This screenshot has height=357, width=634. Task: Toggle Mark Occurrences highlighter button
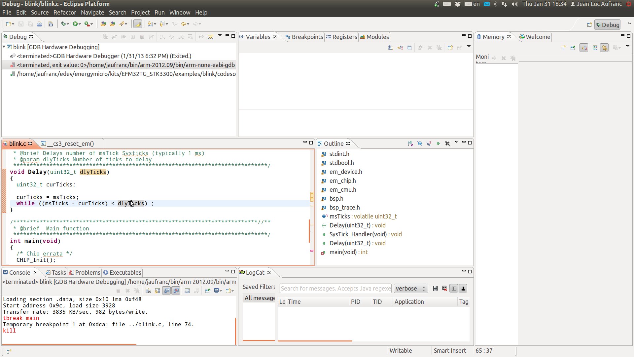click(x=138, y=24)
